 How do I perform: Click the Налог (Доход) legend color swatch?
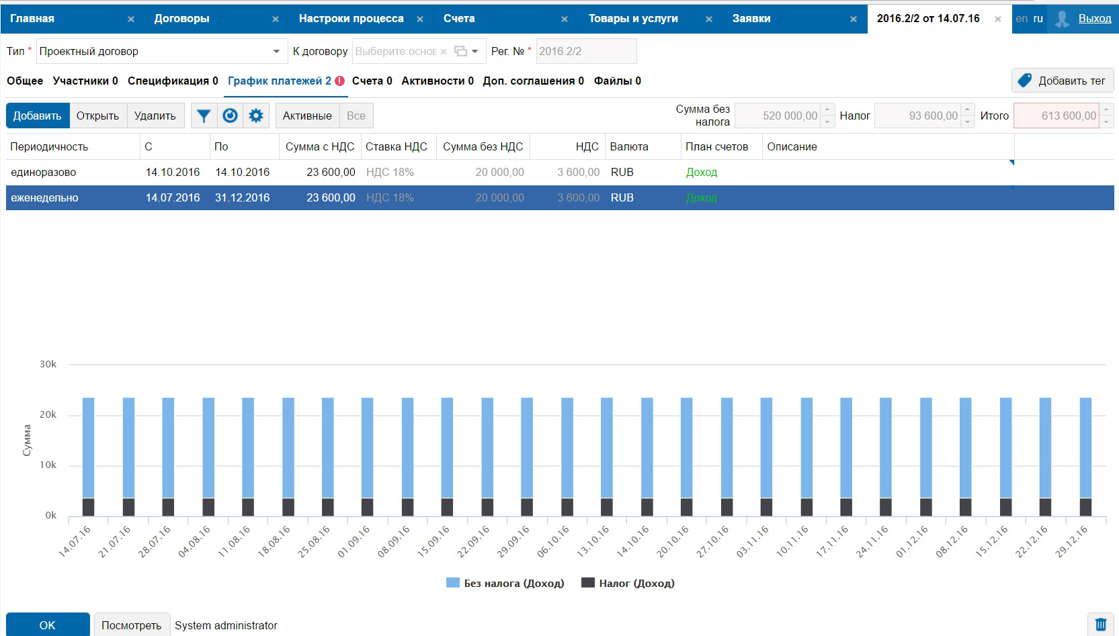pyautogui.click(x=588, y=583)
